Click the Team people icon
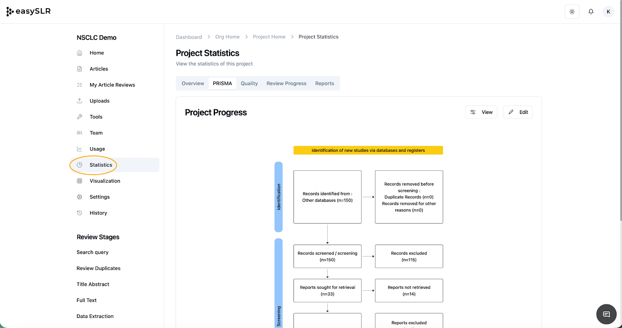The height and width of the screenshot is (328, 622). click(x=80, y=133)
